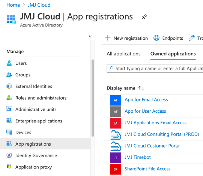This screenshot has height=176, width=203.
Task: Click the red JA application tile
Action: point(116,123)
